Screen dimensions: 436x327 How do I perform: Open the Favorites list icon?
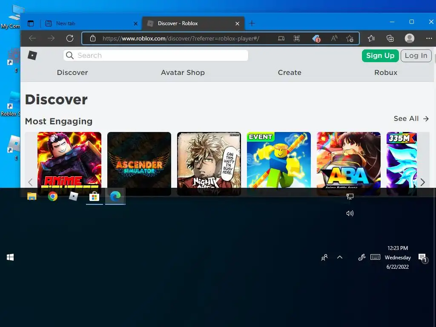(x=371, y=38)
